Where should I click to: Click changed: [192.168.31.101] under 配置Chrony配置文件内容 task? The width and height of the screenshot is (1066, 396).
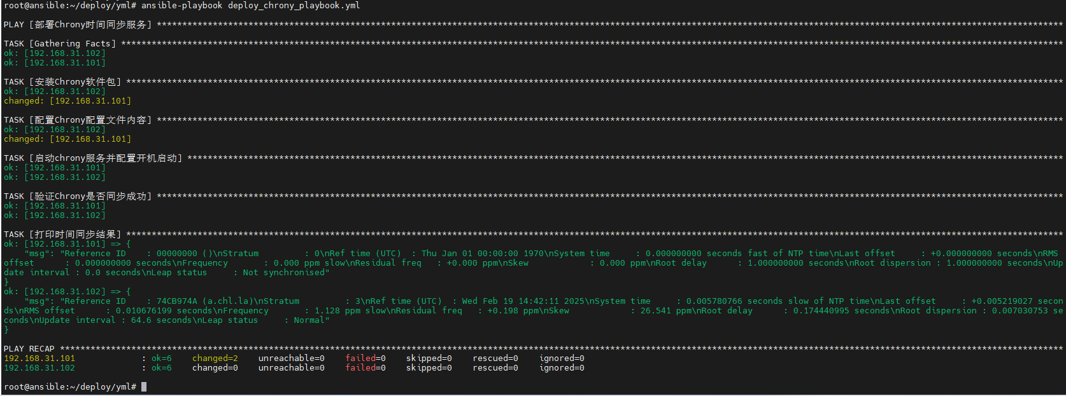coord(68,139)
